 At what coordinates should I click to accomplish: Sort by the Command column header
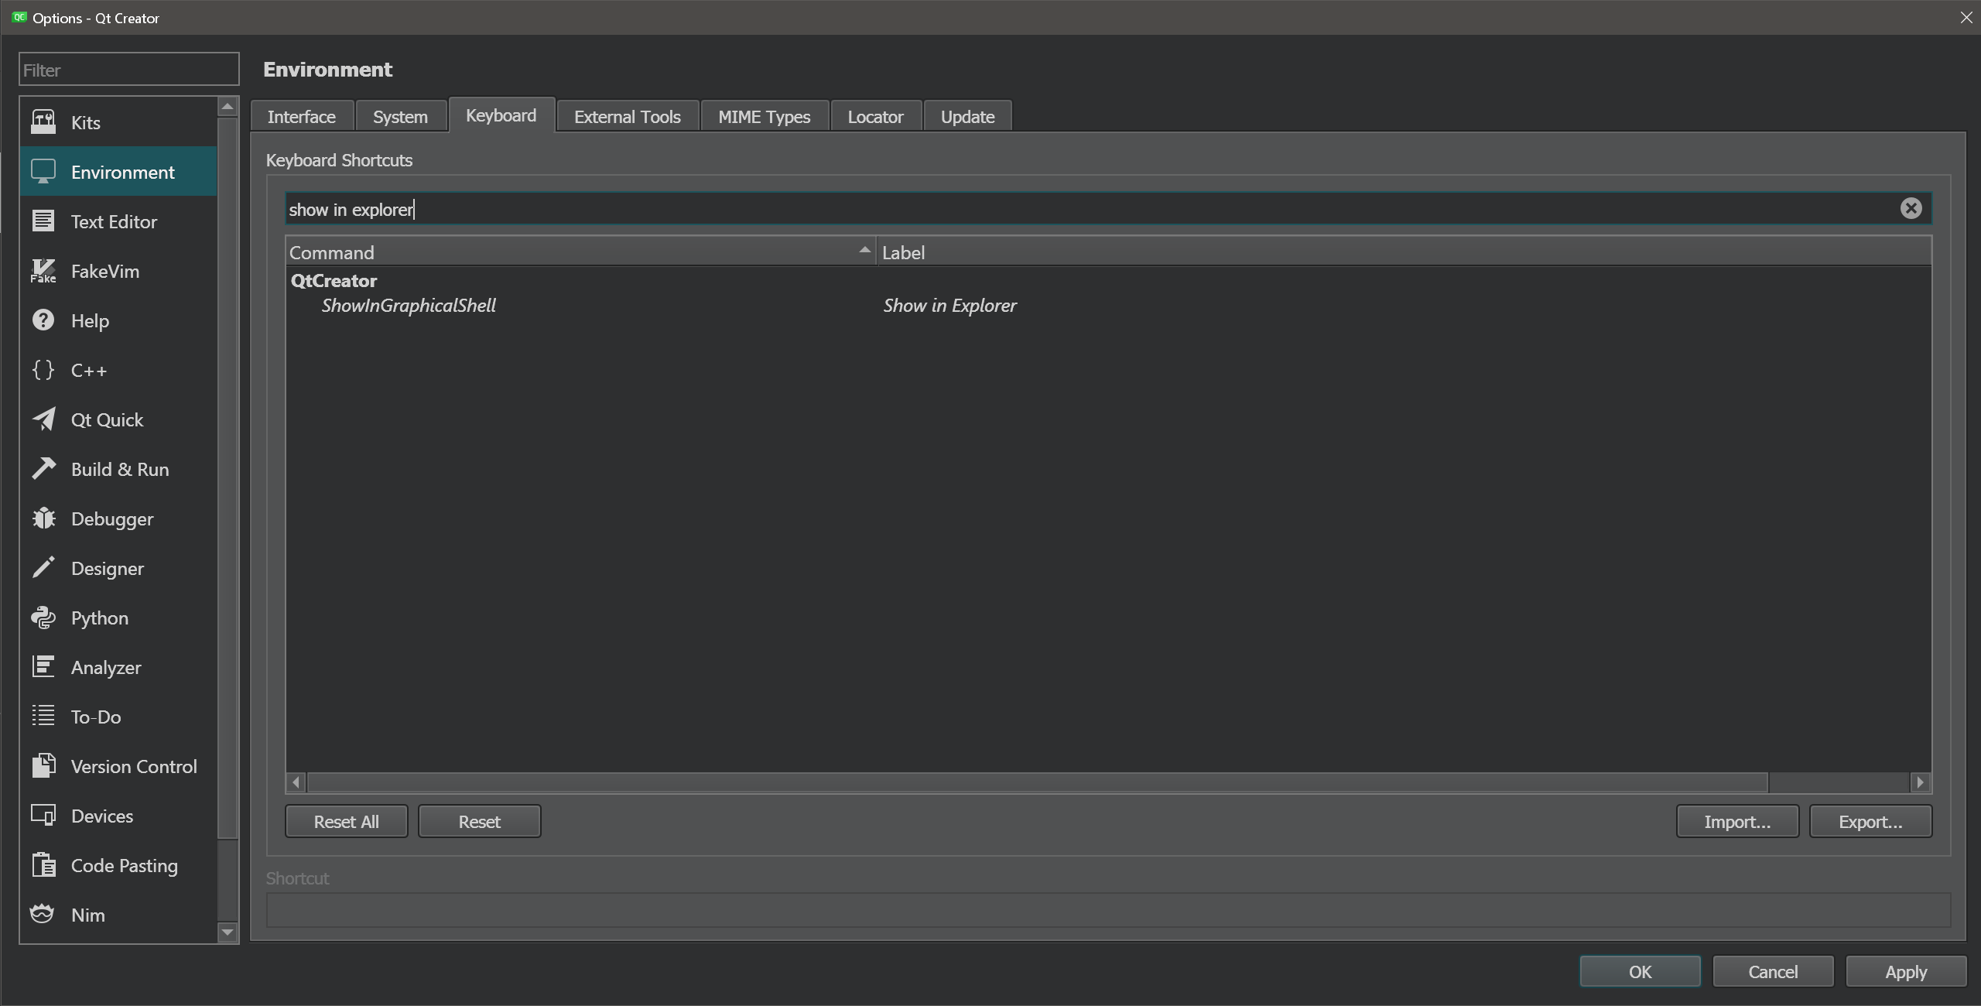[x=579, y=252]
